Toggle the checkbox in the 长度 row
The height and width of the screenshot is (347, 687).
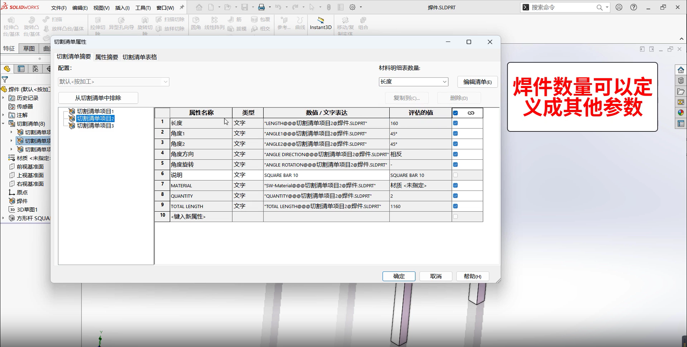455,123
